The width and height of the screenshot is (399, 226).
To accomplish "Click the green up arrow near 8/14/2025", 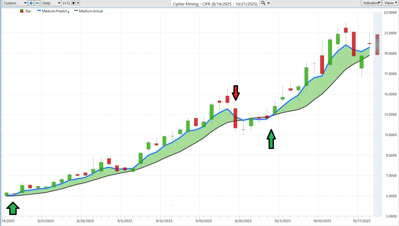I will pos(13,209).
